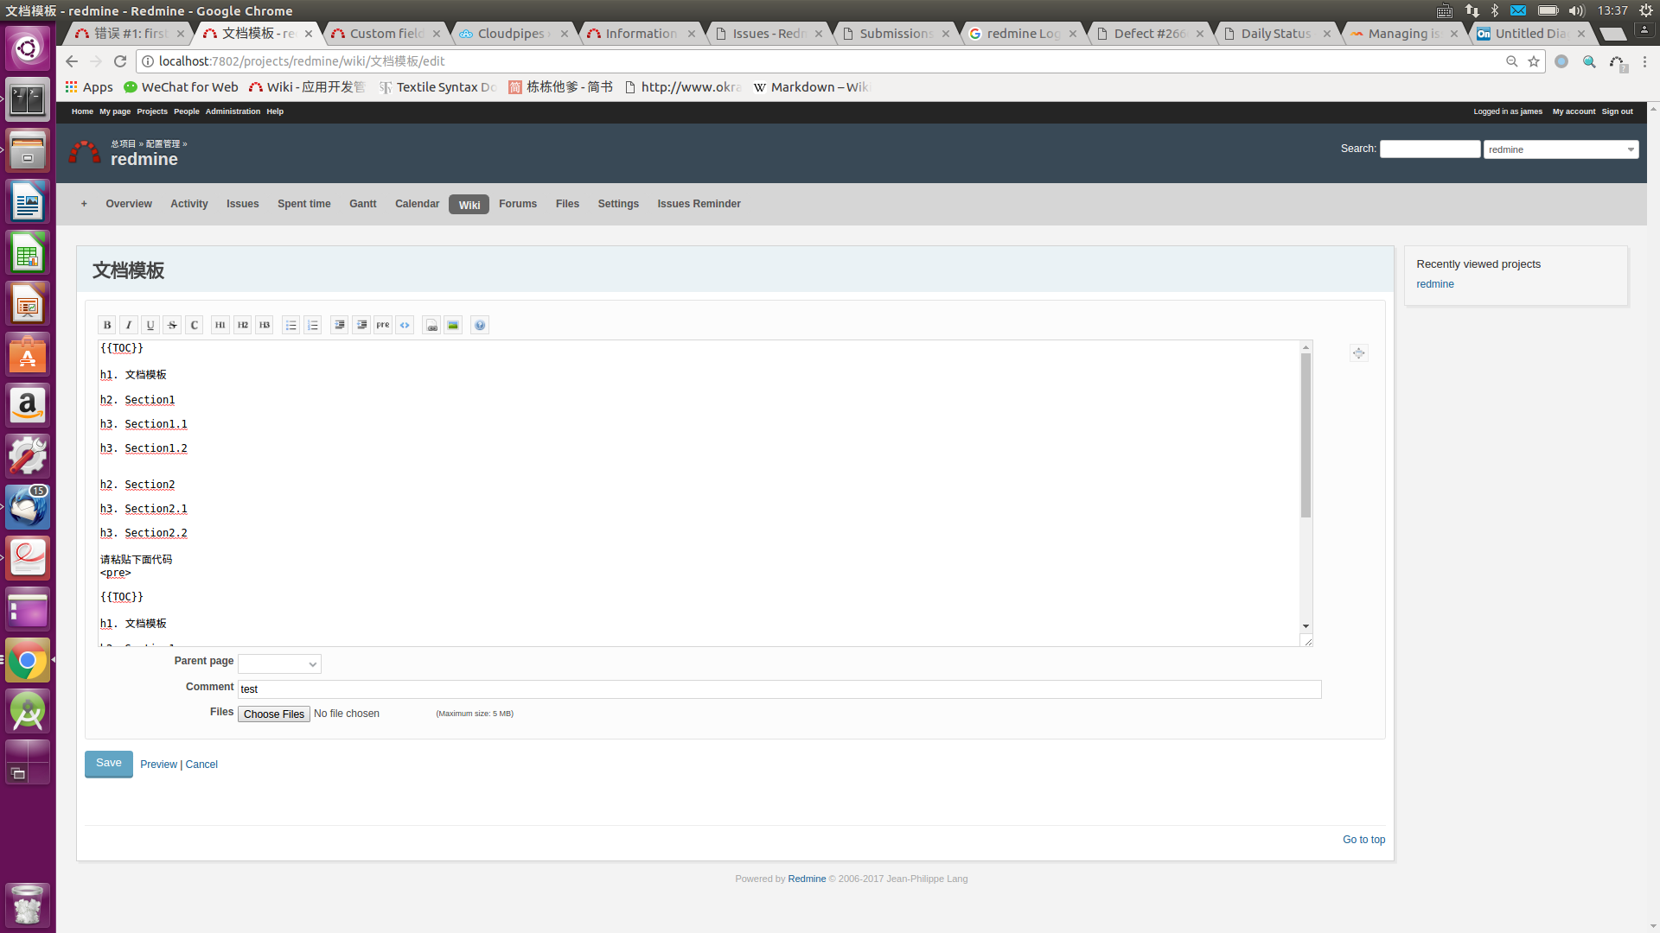The width and height of the screenshot is (1660, 933).
Task: Insert unordered bullet list
Action: tap(291, 325)
